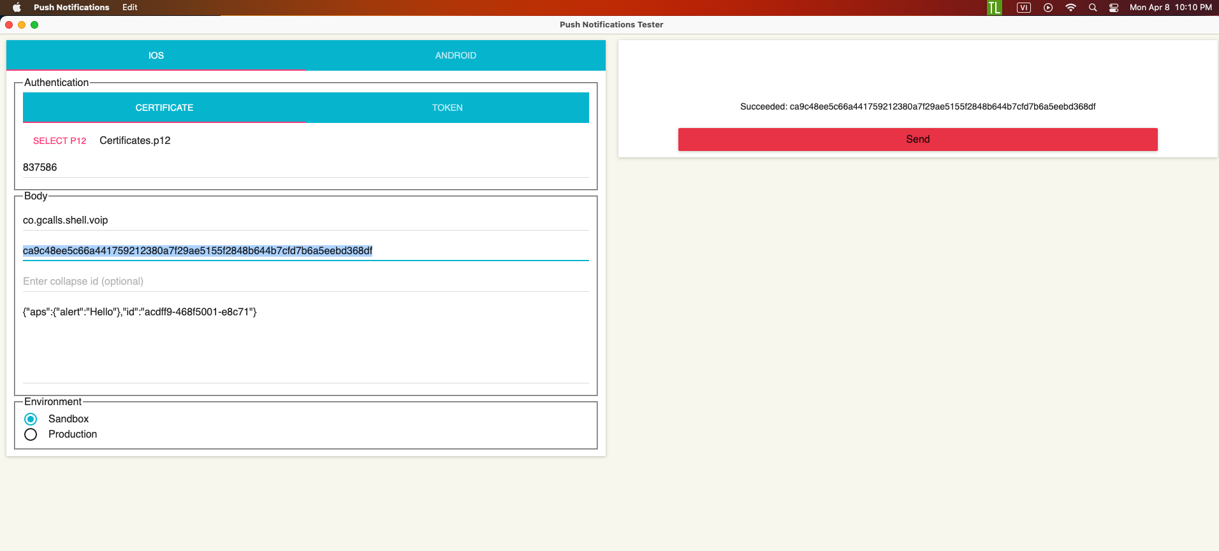Switch to the IOS tab

(156, 55)
